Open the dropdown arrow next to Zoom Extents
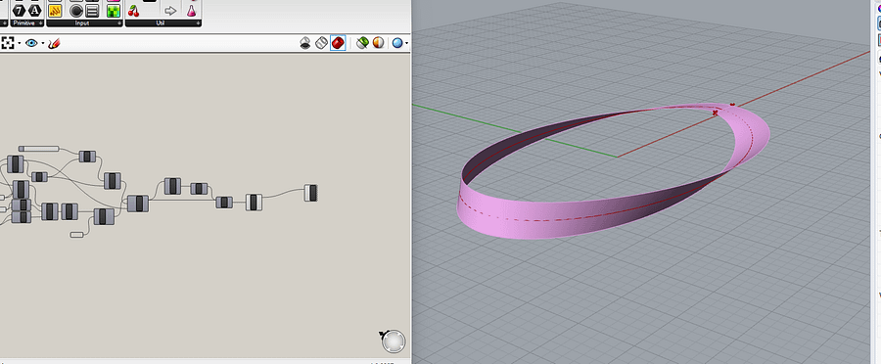Image resolution: width=881 pixels, height=364 pixels. (x=20, y=43)
